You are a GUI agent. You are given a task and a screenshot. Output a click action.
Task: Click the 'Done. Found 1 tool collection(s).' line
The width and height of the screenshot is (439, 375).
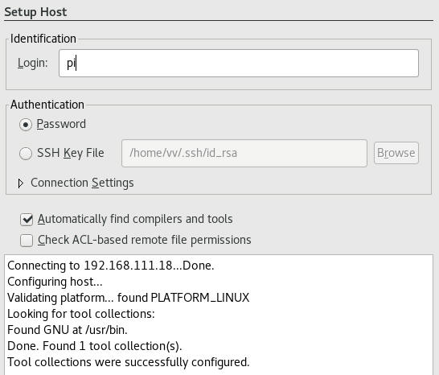click(x=95, y=346)
